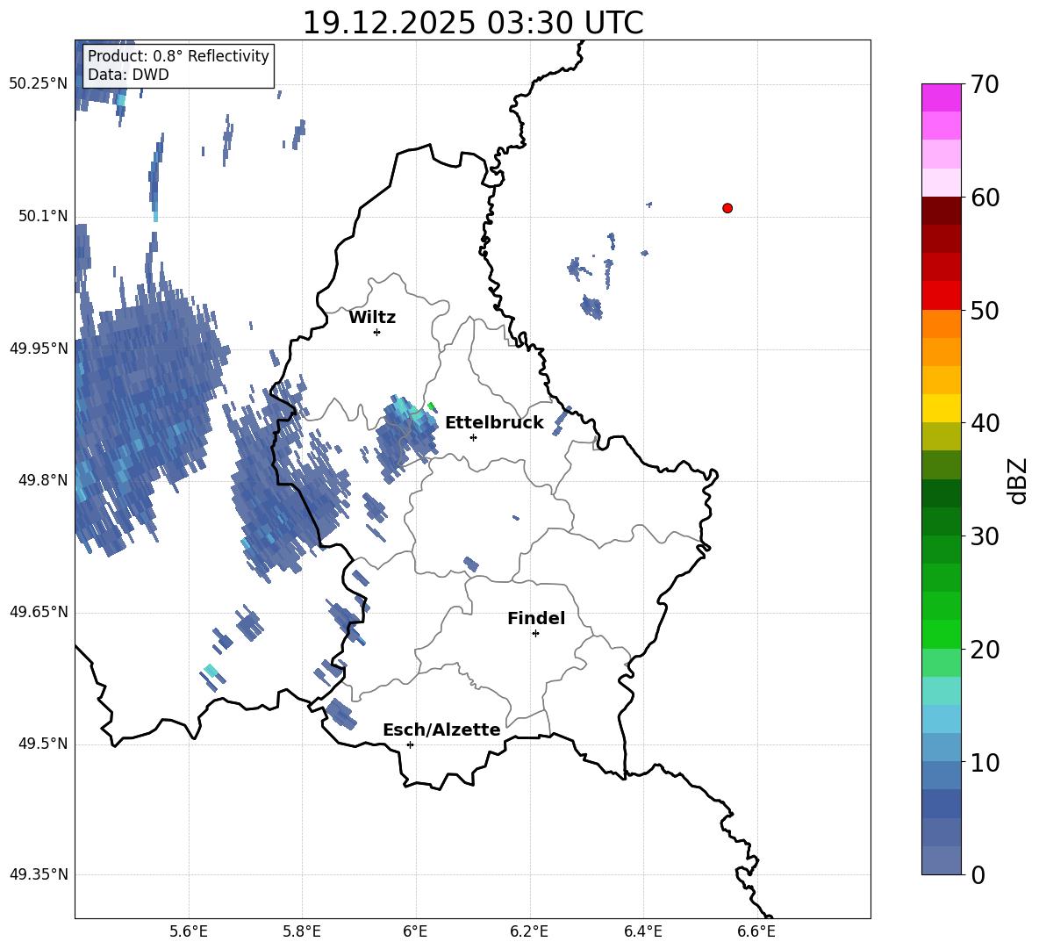Screen dimensions: 1039x949
Task: Click the 30 tick on the colorbar
Action: point(985,536)
